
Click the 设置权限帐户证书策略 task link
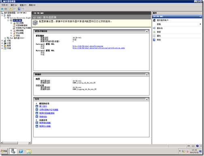tap(49, 110)
